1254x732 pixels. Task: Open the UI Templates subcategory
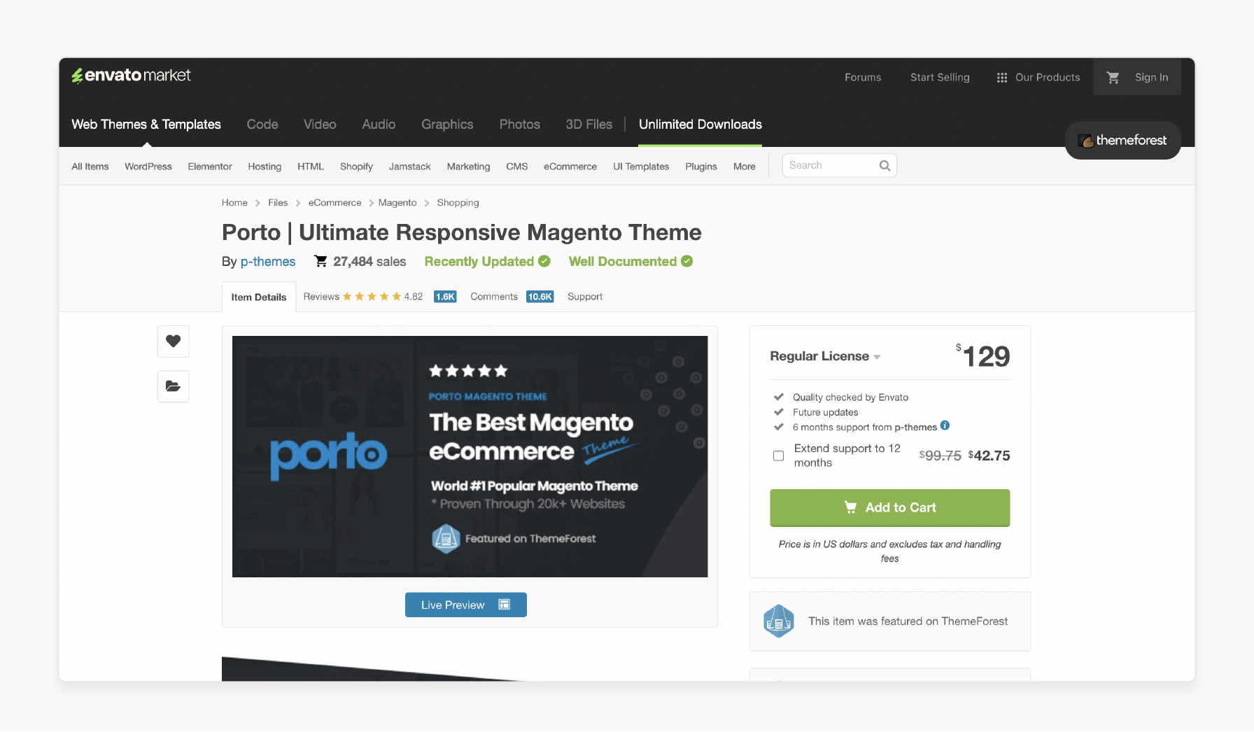tap(641, 167)
